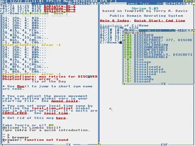The height and width of the screenshot is (146, 195).
Task: Open the 'local time' link
Action: (x=56, y=113)
